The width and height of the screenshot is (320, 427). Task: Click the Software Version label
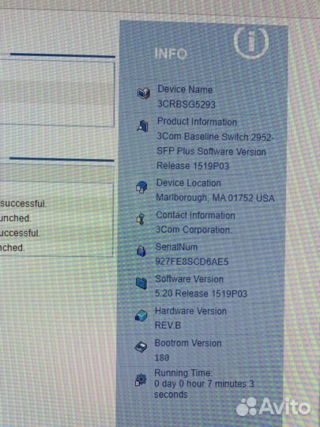(189, 279)
